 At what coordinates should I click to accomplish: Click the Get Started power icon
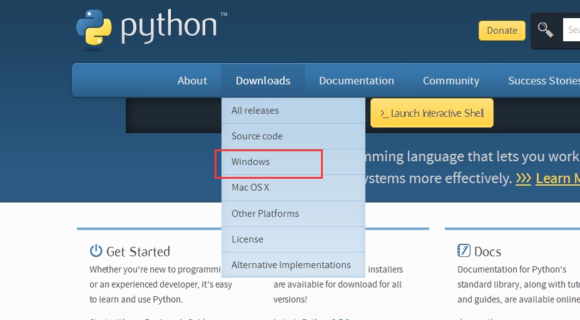pos(96,251)
